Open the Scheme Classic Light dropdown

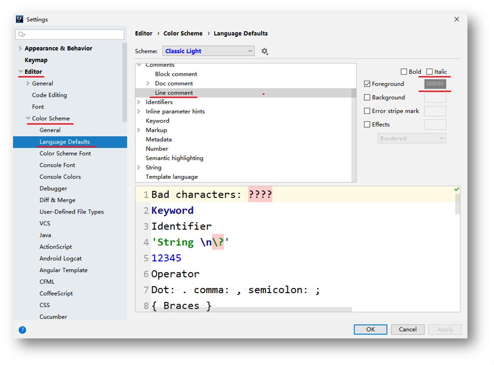pos(209,51)
